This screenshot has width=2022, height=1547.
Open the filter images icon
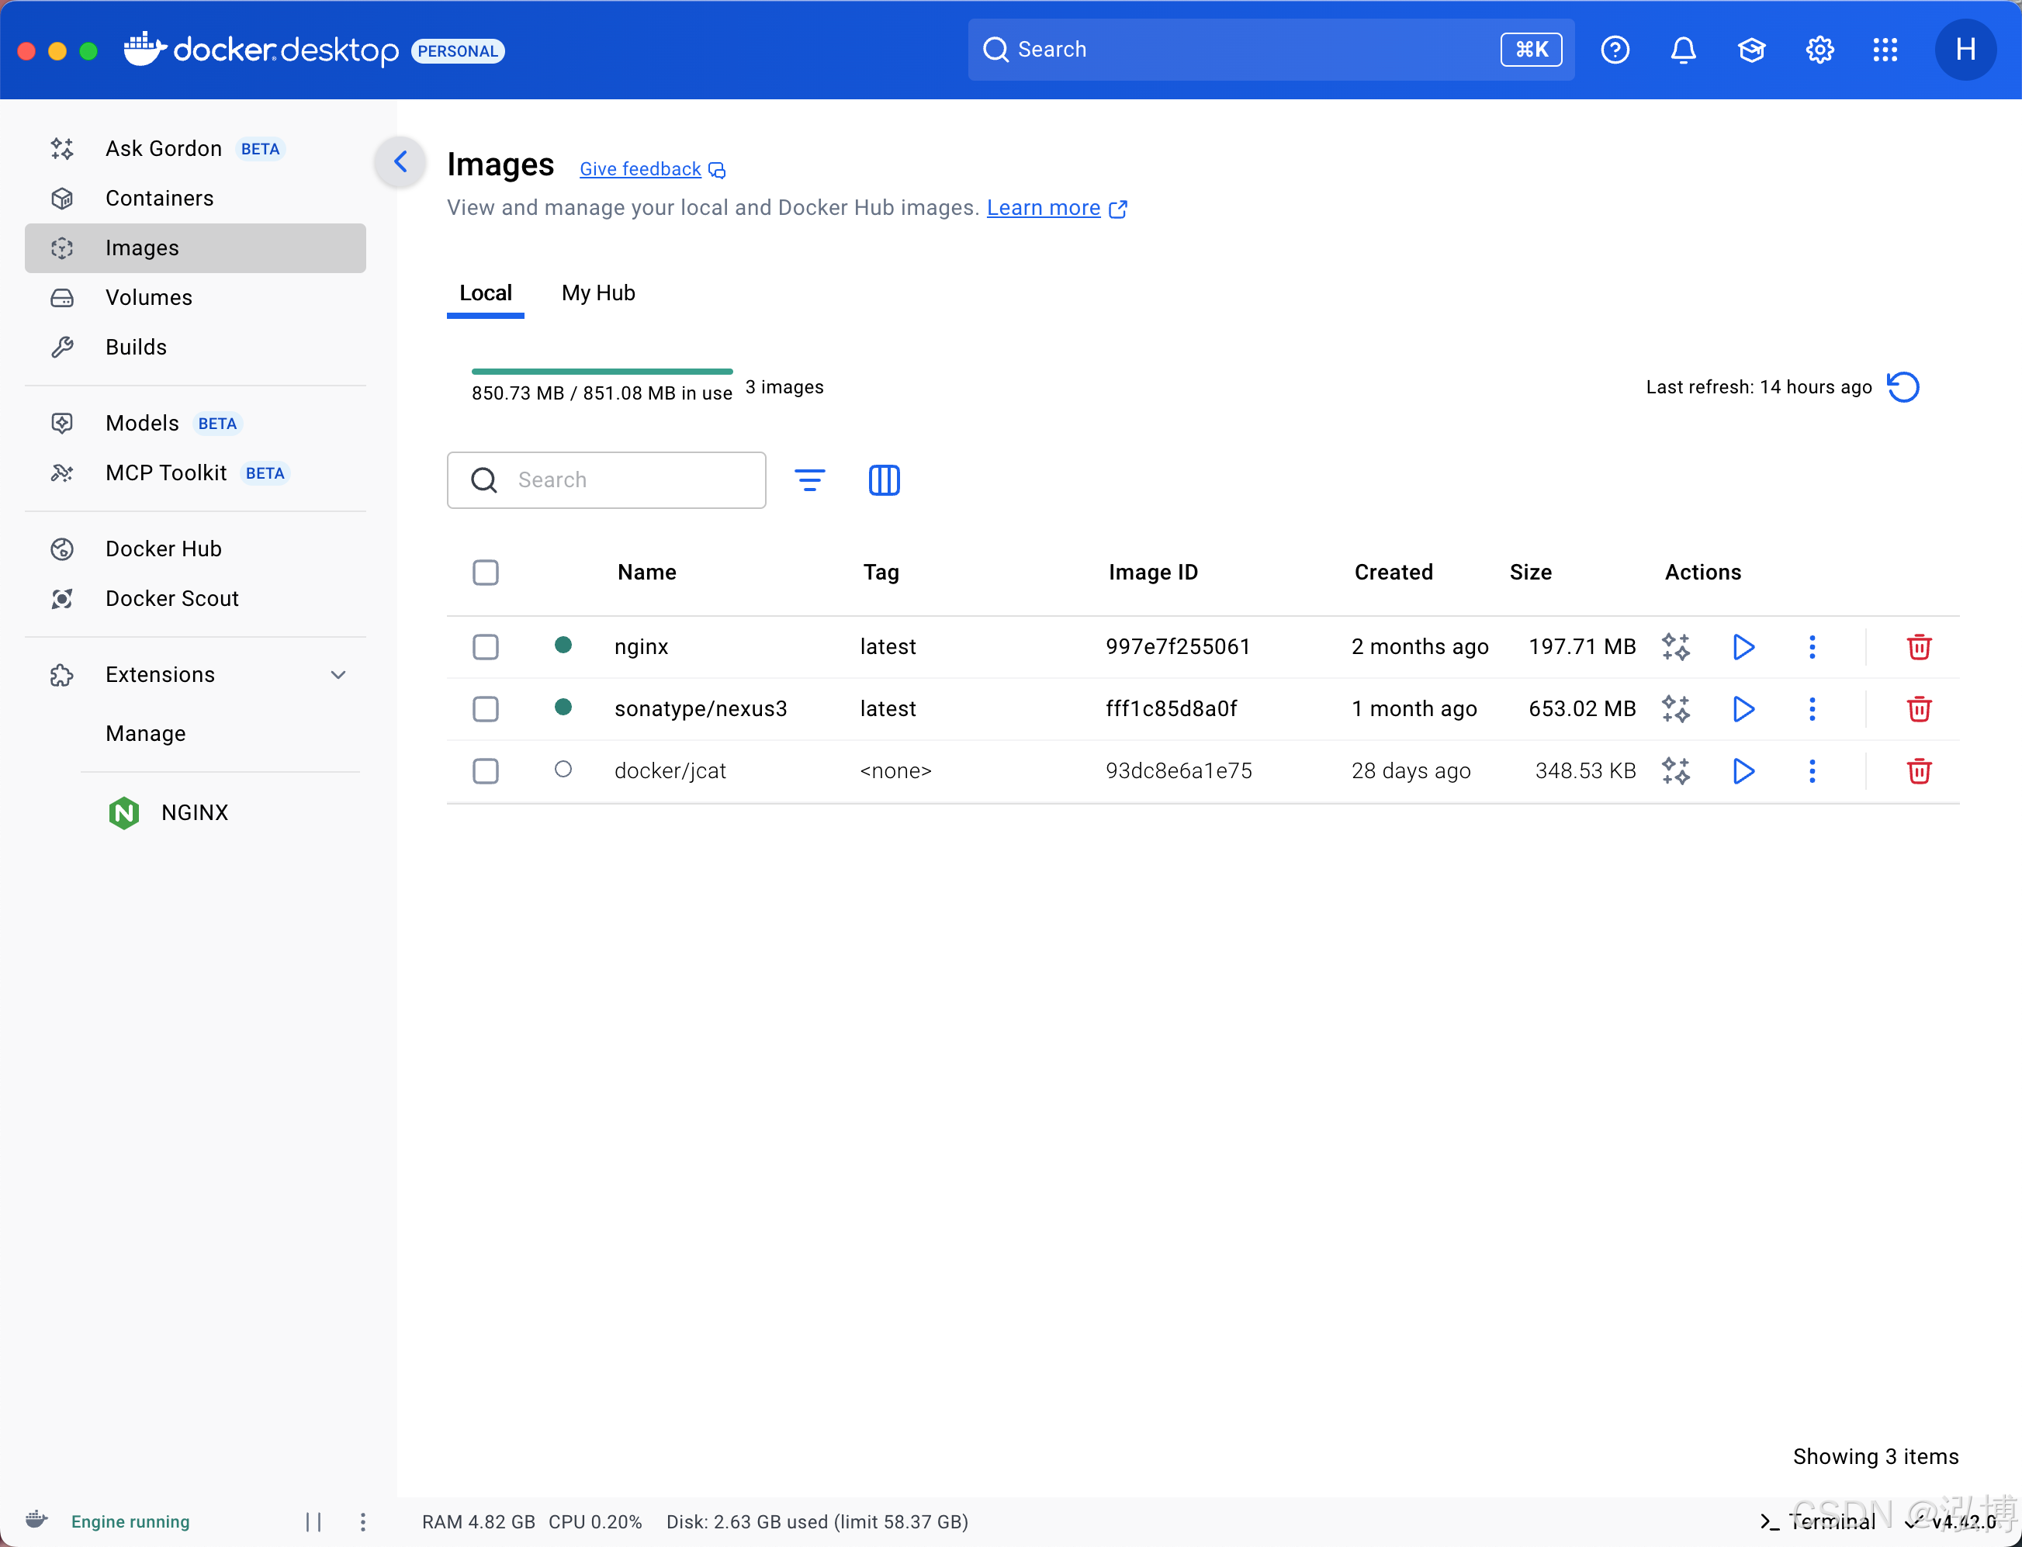(x=809, y=479)
